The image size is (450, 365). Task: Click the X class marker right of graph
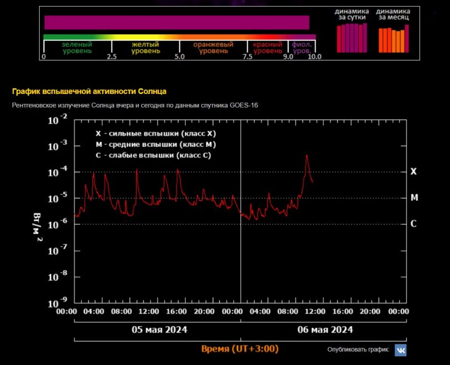pos(413,171)
